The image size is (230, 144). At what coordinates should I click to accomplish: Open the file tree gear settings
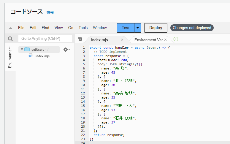pos(66,50)
